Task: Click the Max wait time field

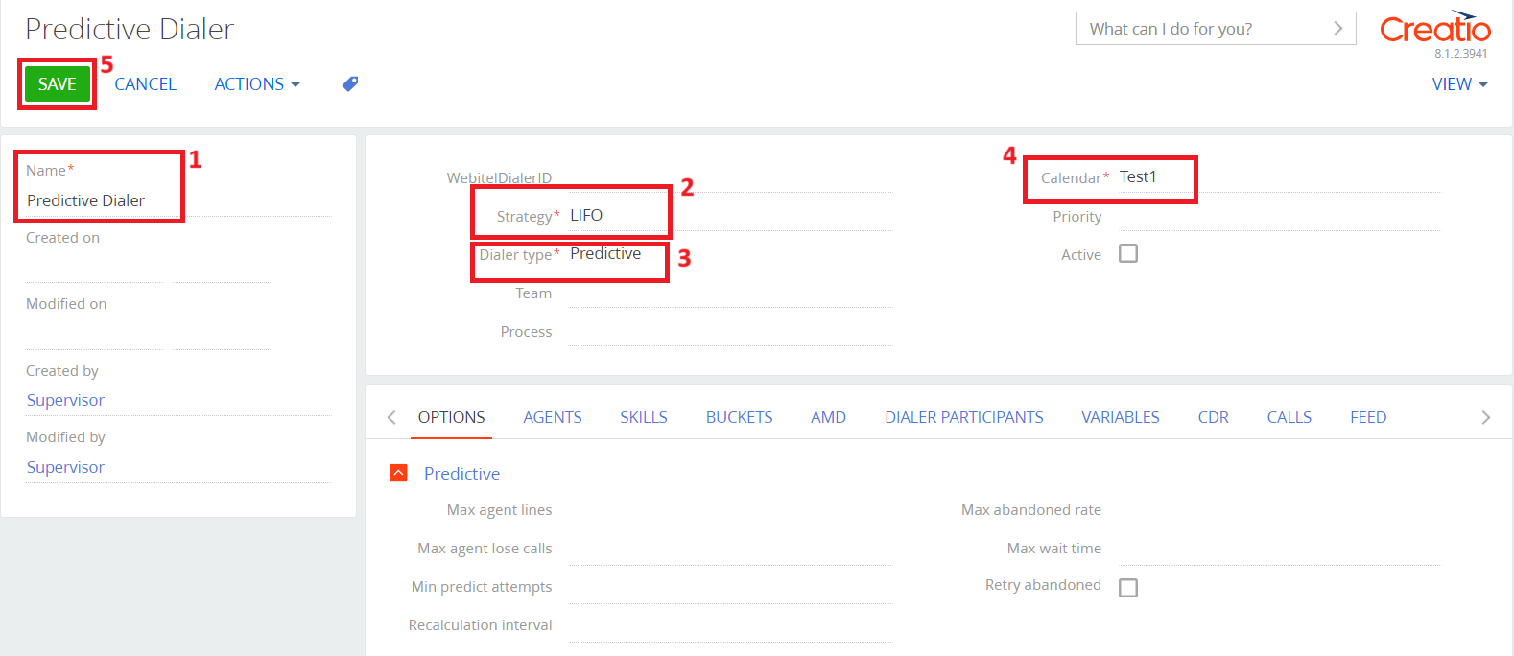Action: point(1280,549)
